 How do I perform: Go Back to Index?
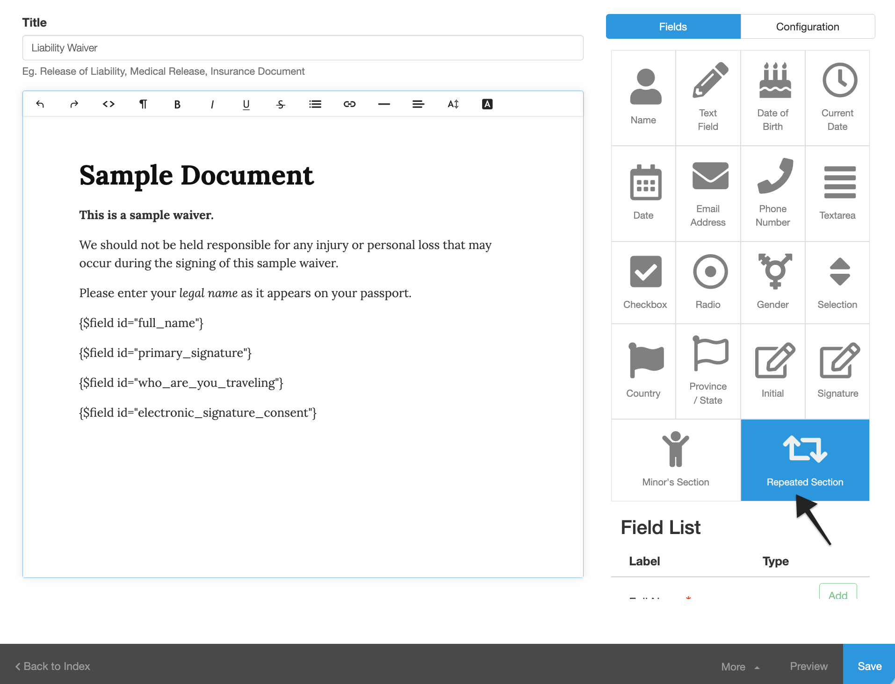52,666
